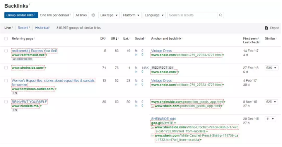Check the www.sheinside.com row checkbox
The image size is (282, 147).
(6, 68)
